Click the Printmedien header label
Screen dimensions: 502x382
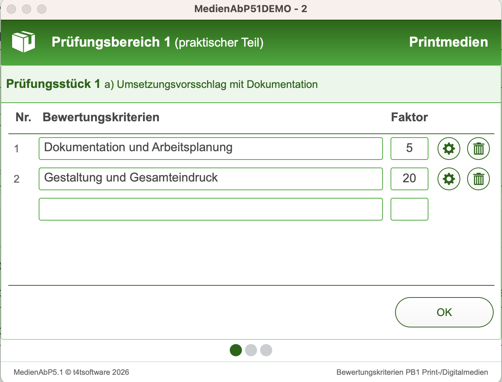pos(448,42)
